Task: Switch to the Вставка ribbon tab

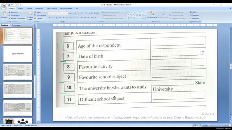Action: [x=20, y=9]
